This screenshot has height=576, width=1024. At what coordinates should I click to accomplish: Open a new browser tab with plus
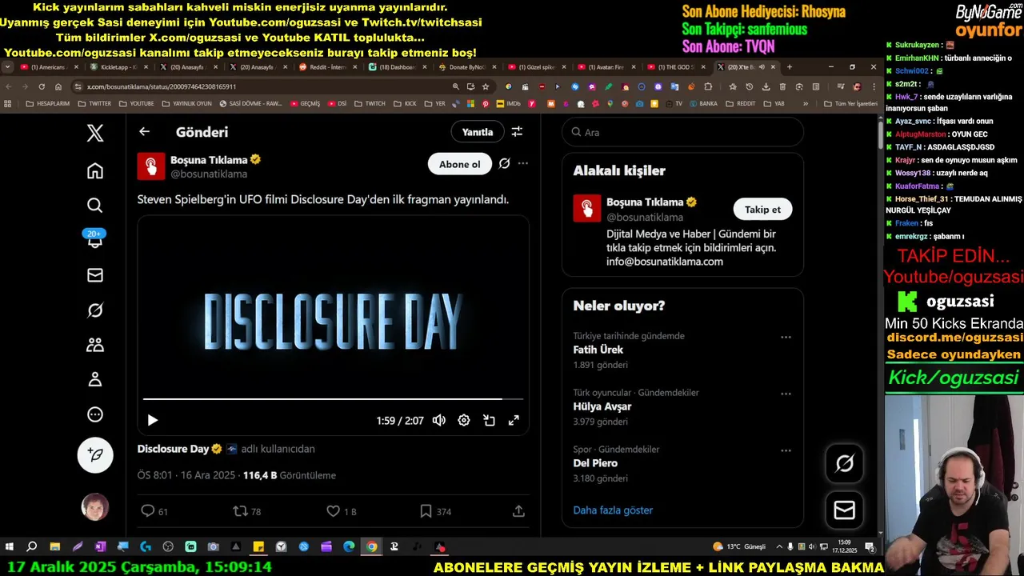(x=790, y=67)
